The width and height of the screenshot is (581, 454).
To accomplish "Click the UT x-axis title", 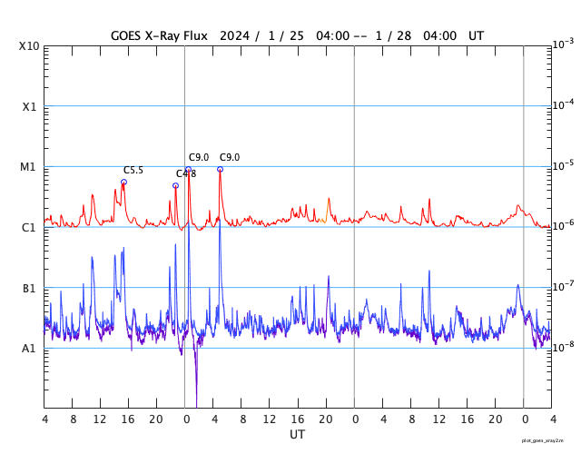I will point(297,434).
